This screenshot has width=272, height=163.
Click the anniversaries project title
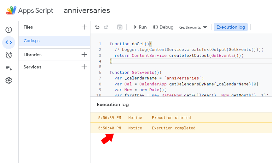pos(87,10)
